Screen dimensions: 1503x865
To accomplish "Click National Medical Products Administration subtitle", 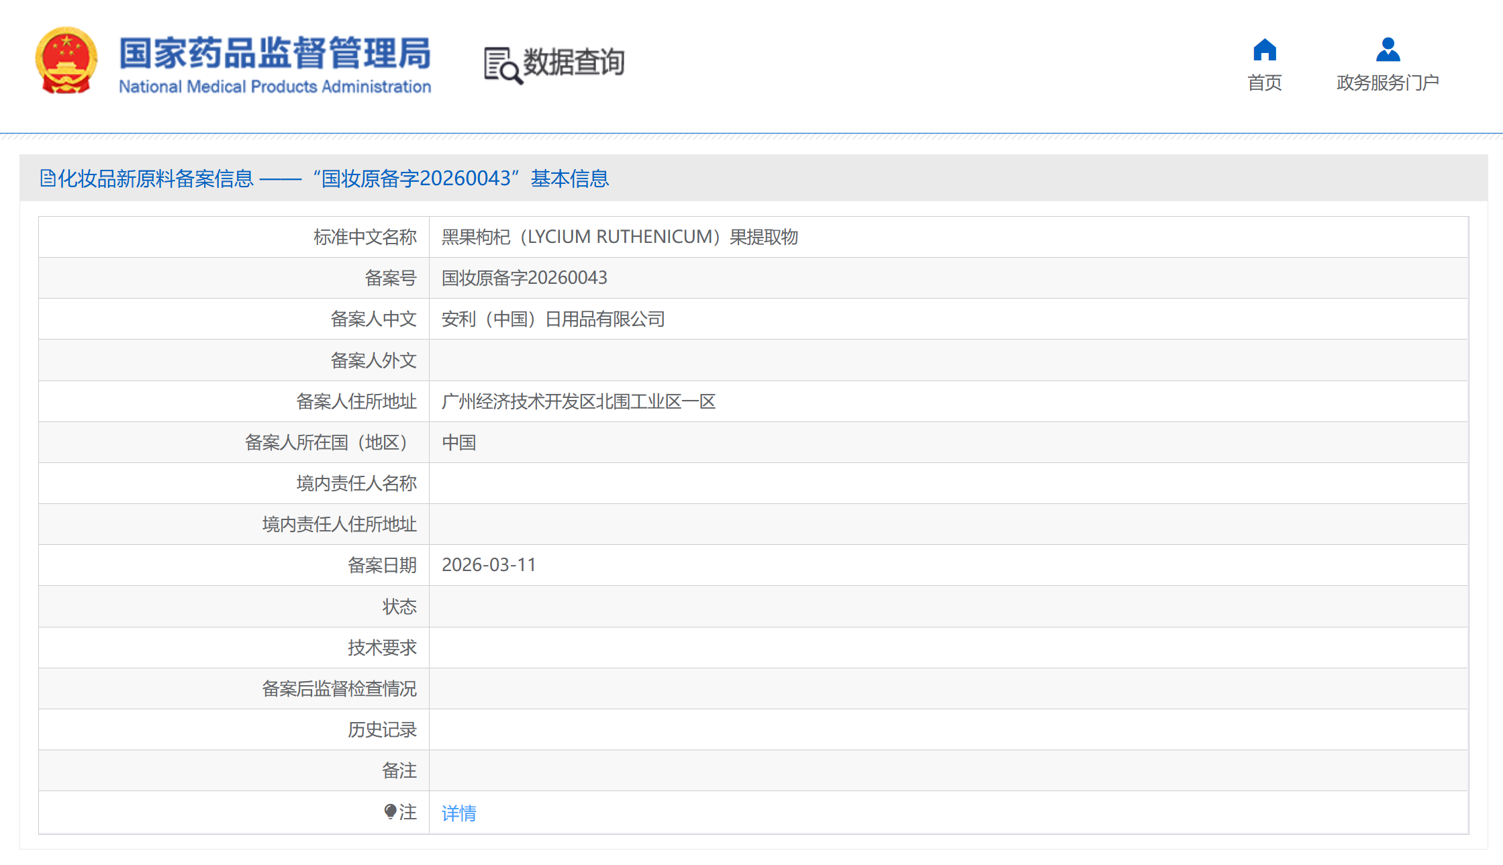I will click(x=275, y=87).
